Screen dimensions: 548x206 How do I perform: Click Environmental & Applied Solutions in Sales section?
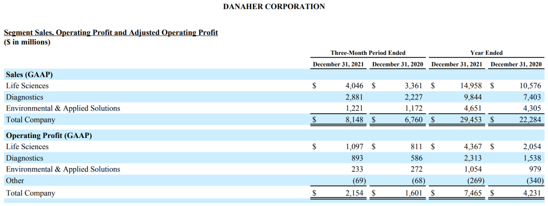63,109
